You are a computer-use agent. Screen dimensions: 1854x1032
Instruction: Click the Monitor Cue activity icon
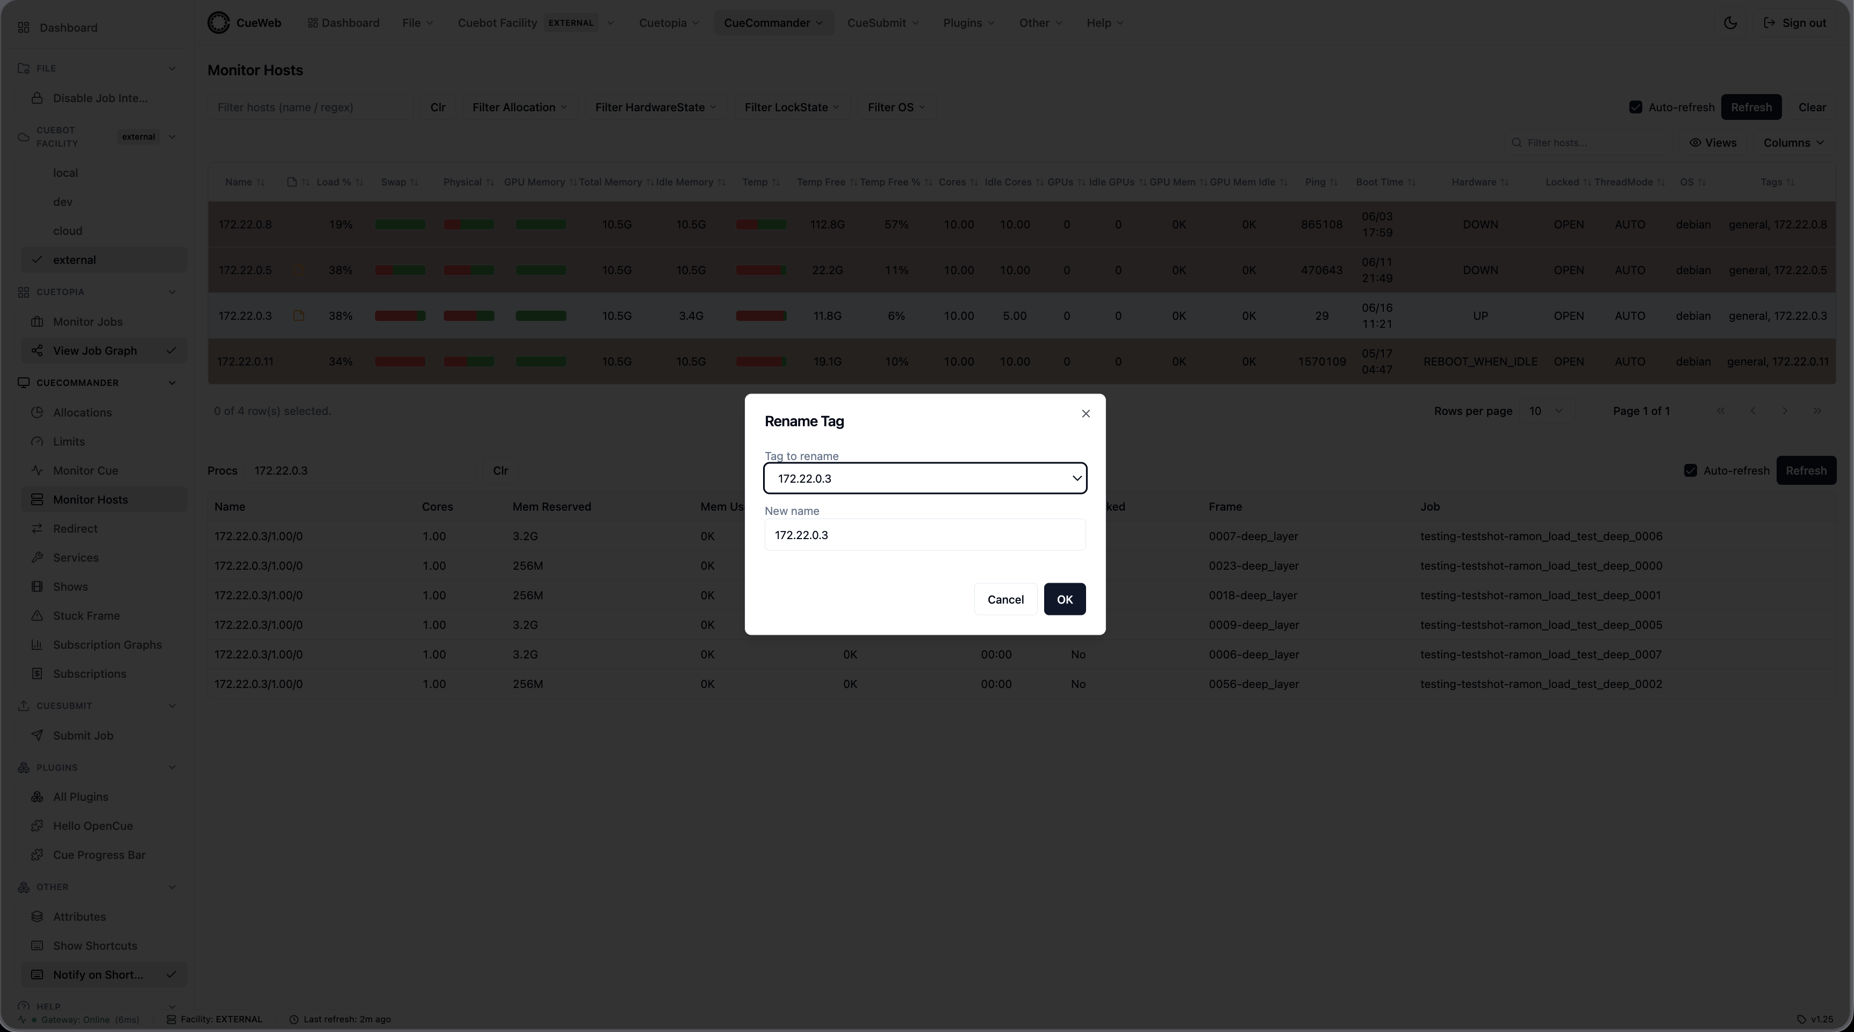pyautogui.click(x=38, y=471)
